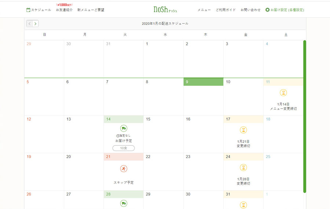Click date 13 on Monday

point(69,119)
